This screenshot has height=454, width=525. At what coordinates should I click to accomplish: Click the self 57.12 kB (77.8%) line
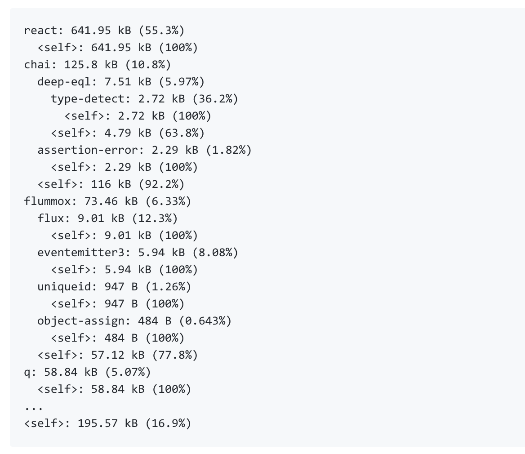point(117,355)
